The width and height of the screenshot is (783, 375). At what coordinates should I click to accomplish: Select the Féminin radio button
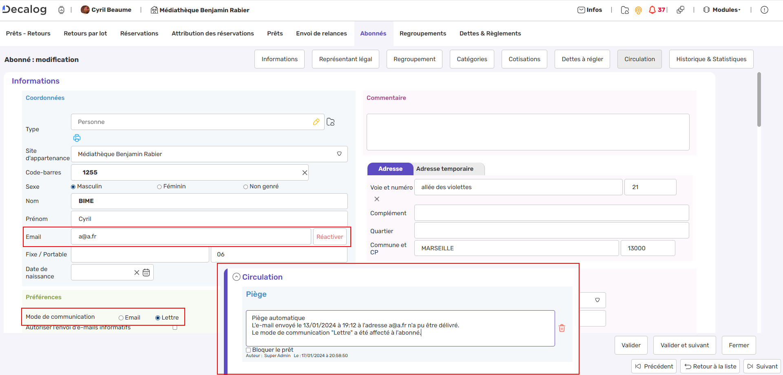(x=159, y=187)
